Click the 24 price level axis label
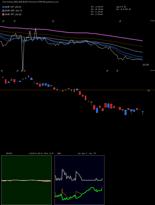 tap(148, 91)
